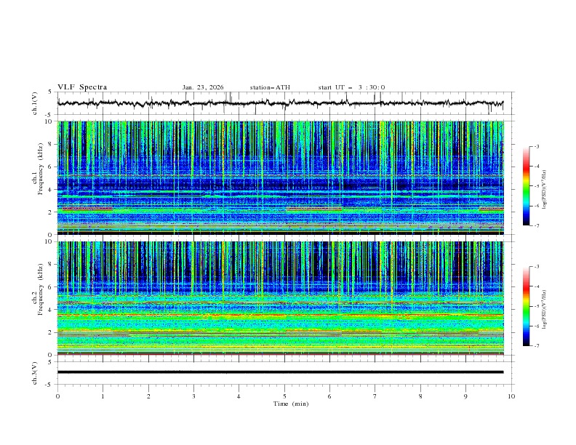The height and width of the screenshot is (445, 576).
Task: Click the ch.2 PSD color scale bar
Action: click(526, 305)
